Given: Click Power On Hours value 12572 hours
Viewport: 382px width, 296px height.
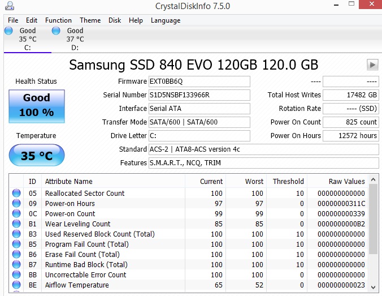Looking at the screenshot, I should pos(351,136).
